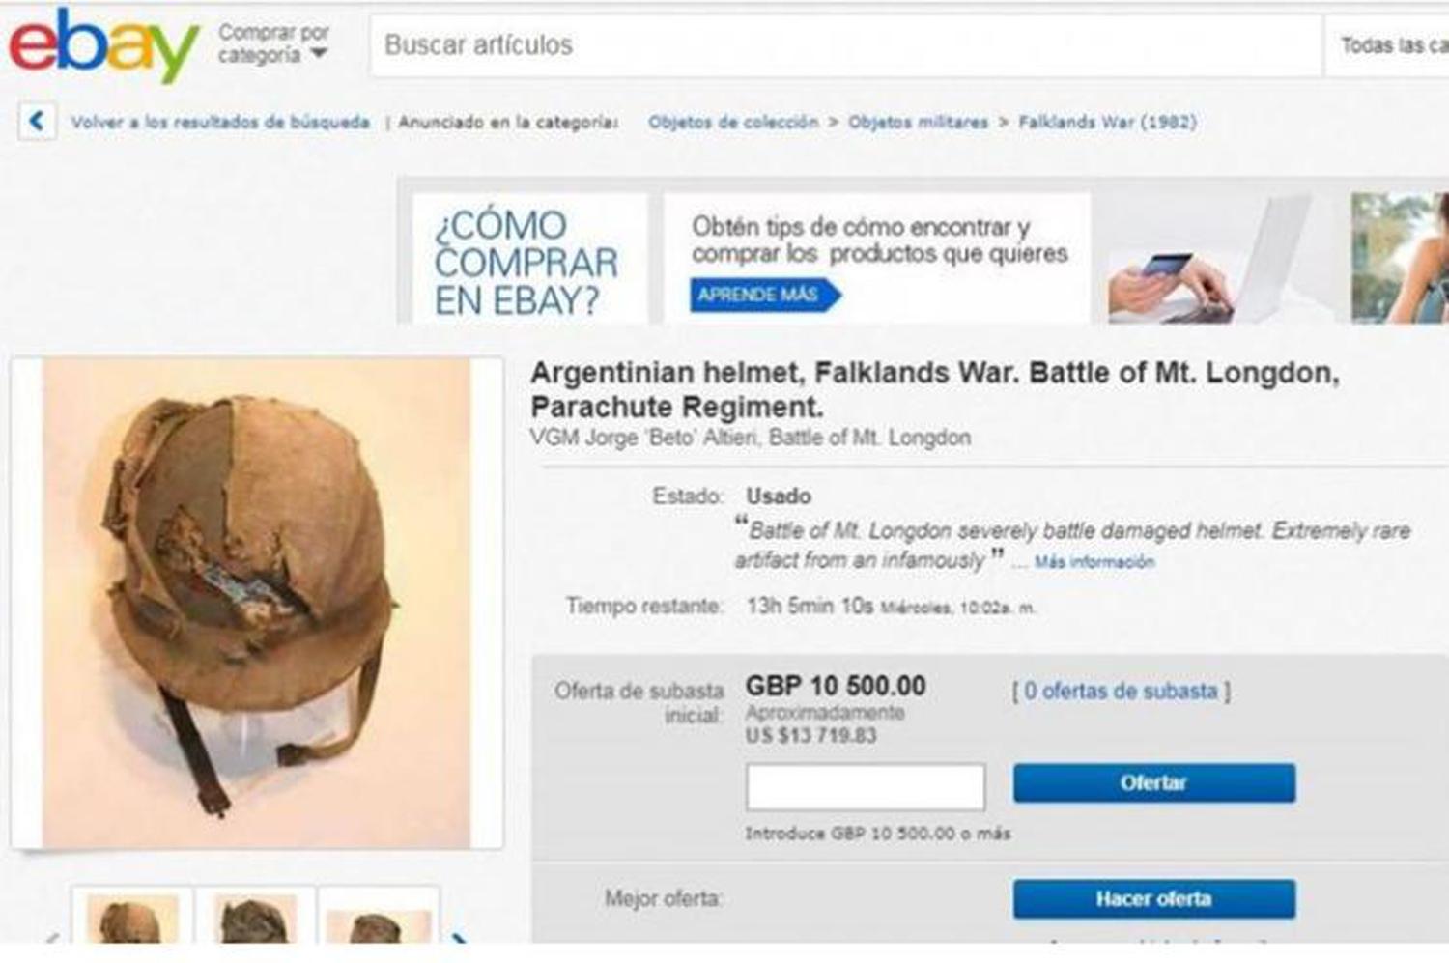
Task: Click the ¿Cómo comprar en eBay? banner
Action: (528, 259)
